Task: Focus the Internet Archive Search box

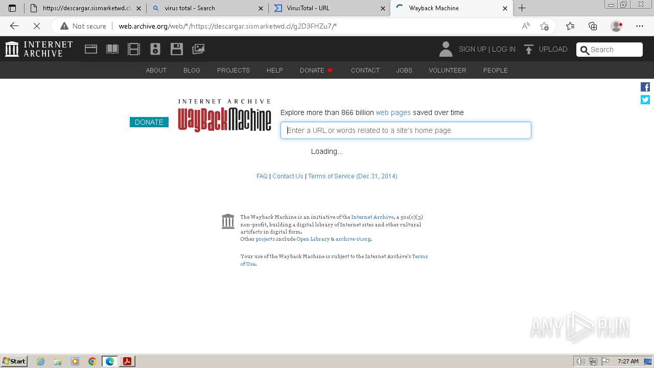Action: coord(610,50)
